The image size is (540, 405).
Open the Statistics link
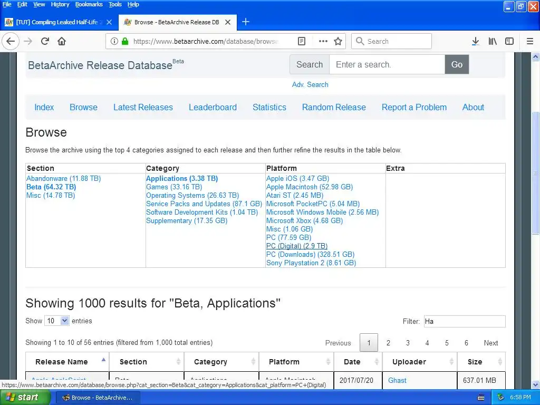(269, 108)
